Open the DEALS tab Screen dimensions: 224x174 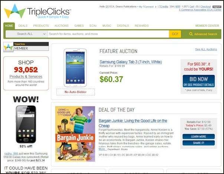[x=23, y=26]
